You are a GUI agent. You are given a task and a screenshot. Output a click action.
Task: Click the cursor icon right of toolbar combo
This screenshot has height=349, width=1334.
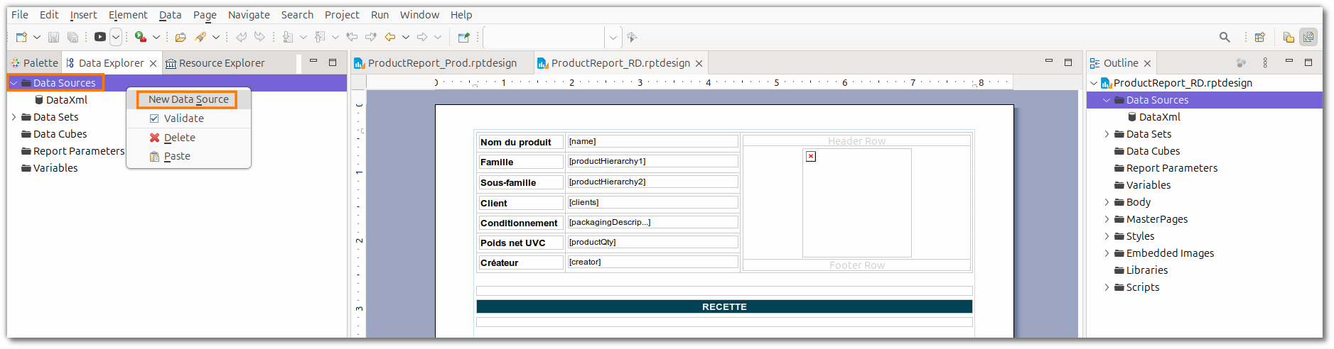[x=632, y=37]
